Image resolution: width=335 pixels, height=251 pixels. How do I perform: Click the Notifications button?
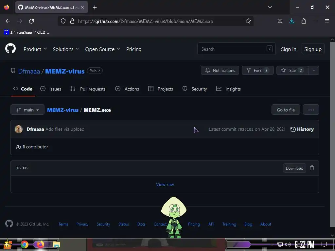(x=220, y=71)
